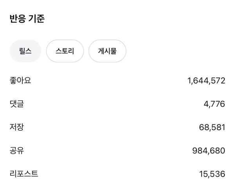Image resolution: width=235 pixels, height=188 pixels.
Task: Filter reactions by Reels chip
Action: point(25,51)
